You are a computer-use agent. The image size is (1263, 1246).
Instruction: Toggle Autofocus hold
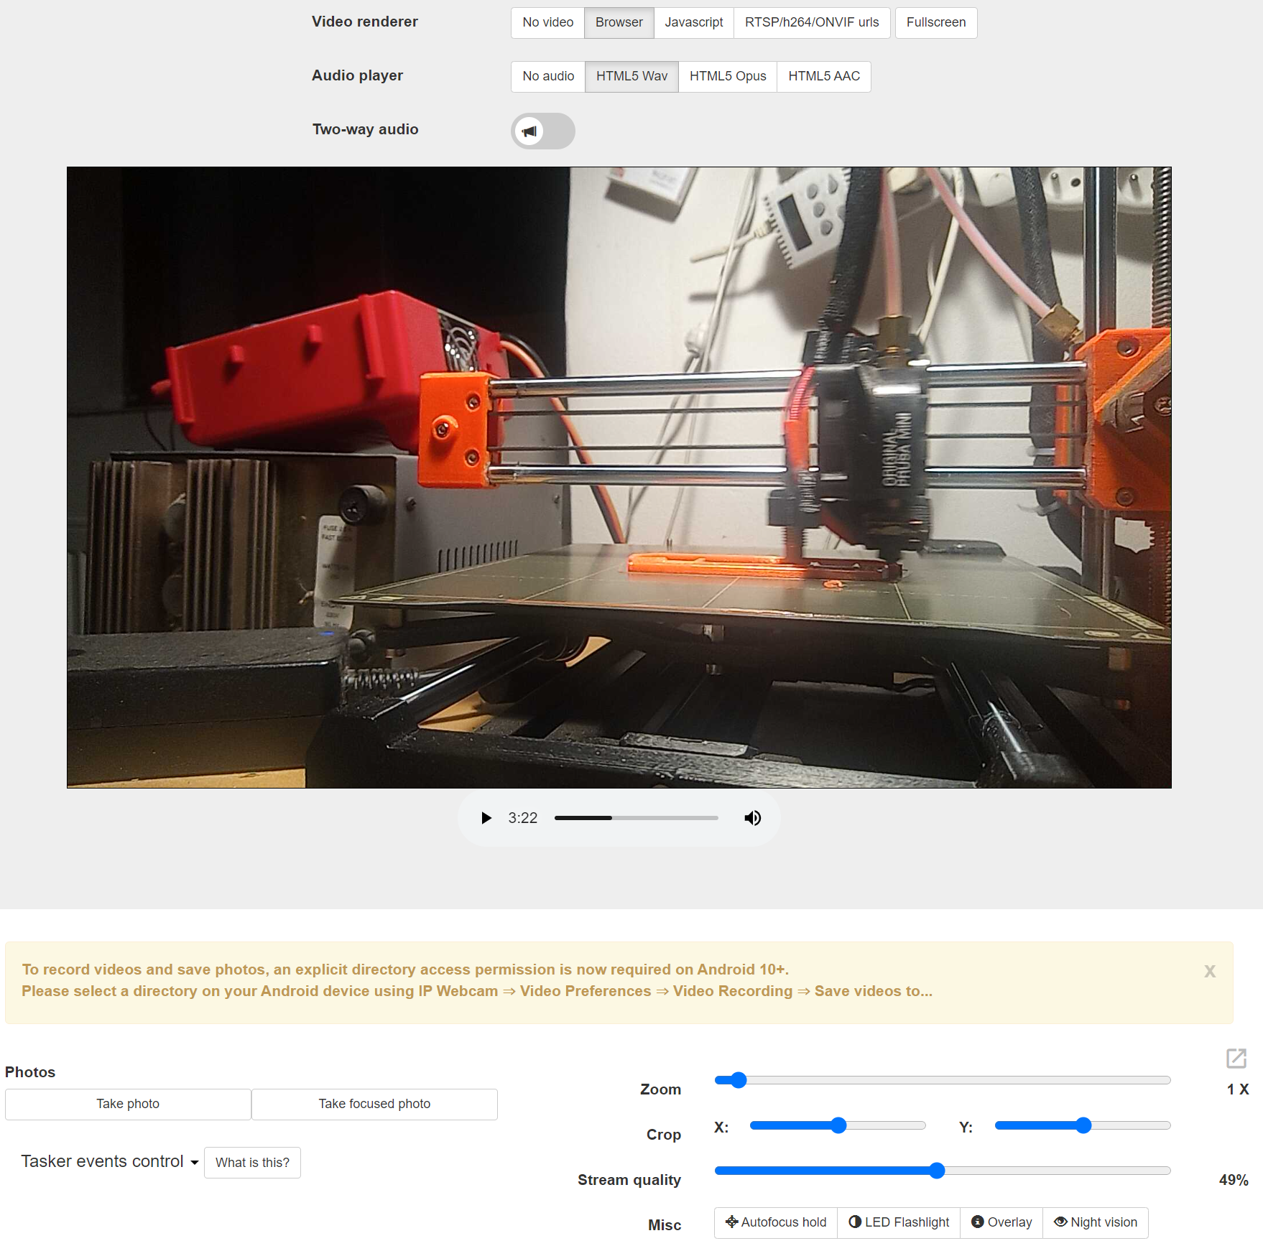pyautogui.click(x=776, y=1222)
